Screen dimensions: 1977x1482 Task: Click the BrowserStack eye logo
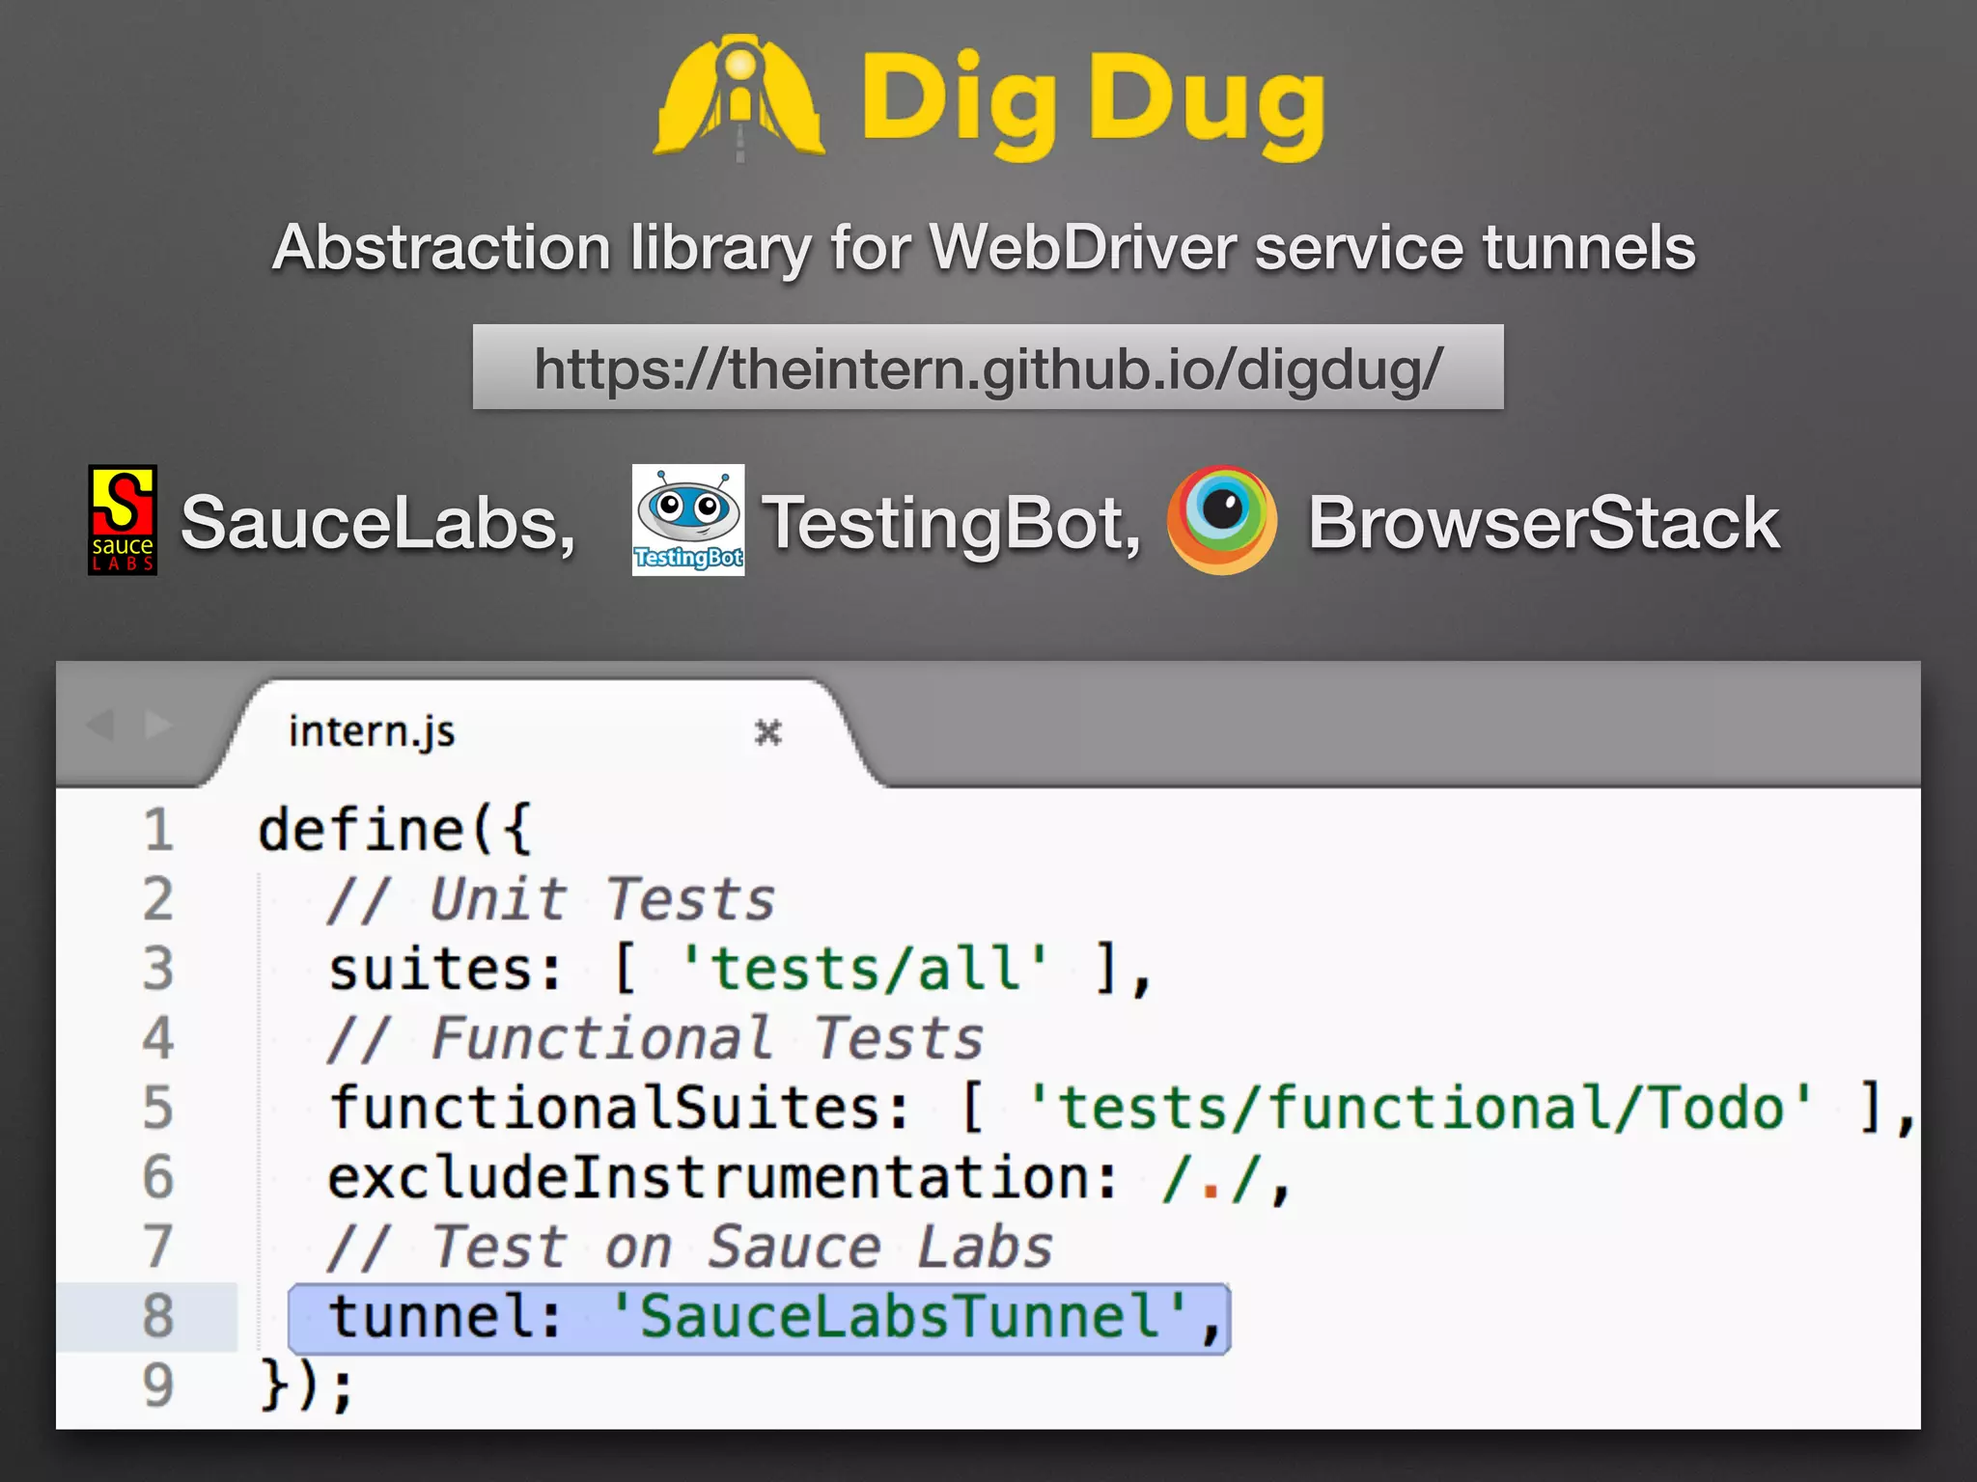pos(1222,520)
